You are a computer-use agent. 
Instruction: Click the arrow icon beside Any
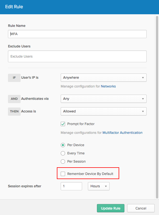143,99
